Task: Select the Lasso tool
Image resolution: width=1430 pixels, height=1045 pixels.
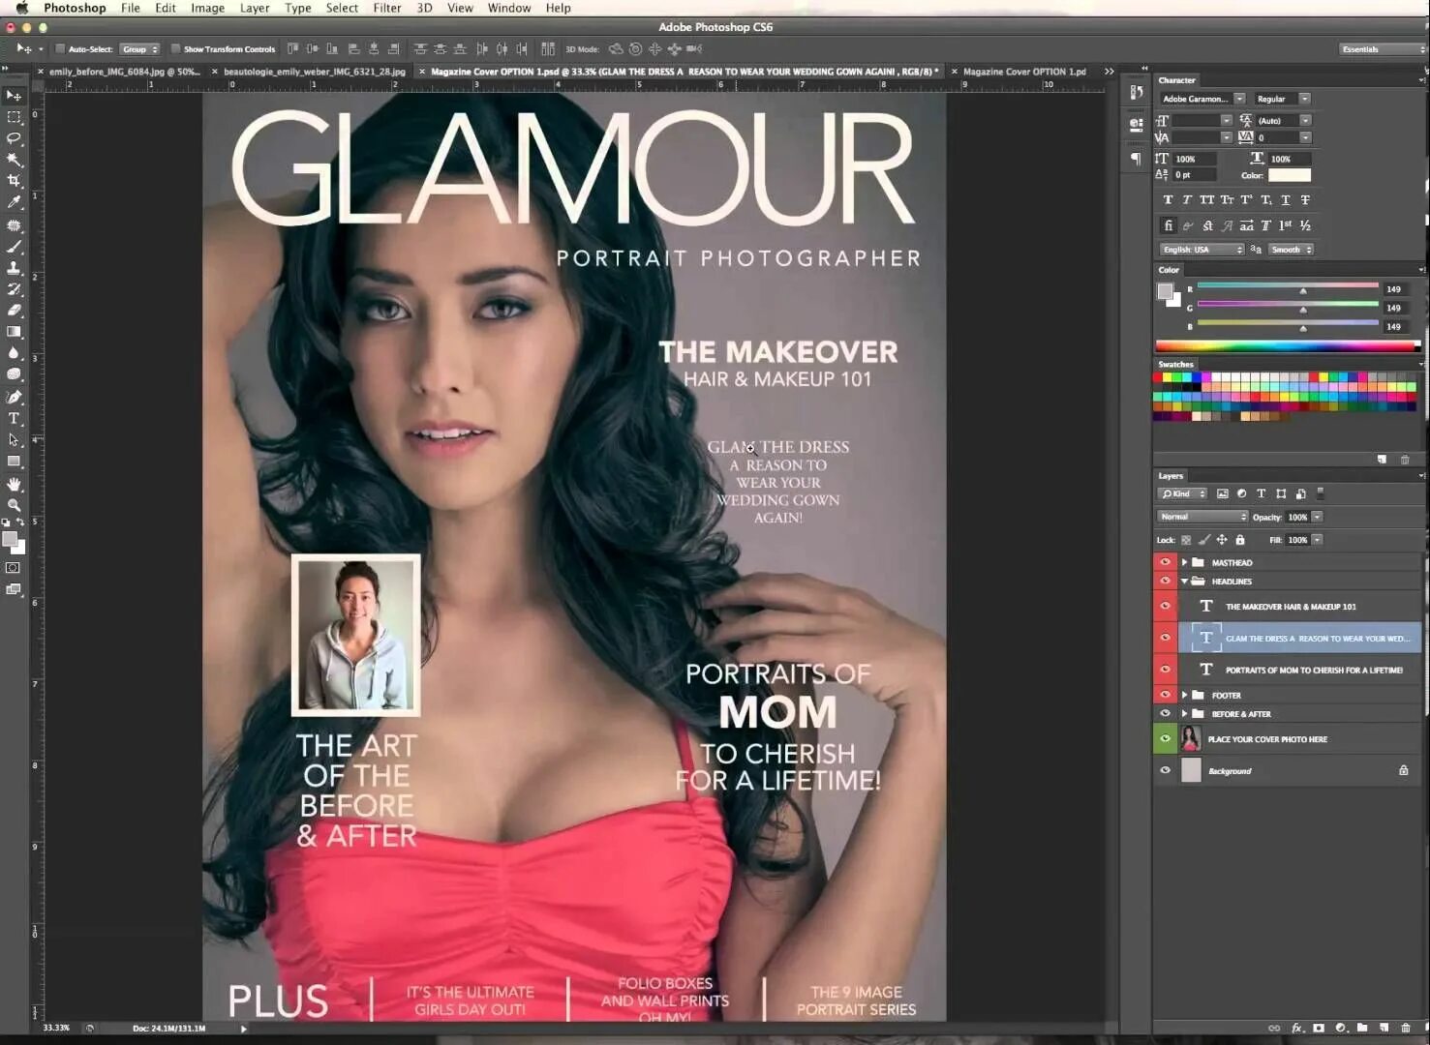Action: (14, 138)
